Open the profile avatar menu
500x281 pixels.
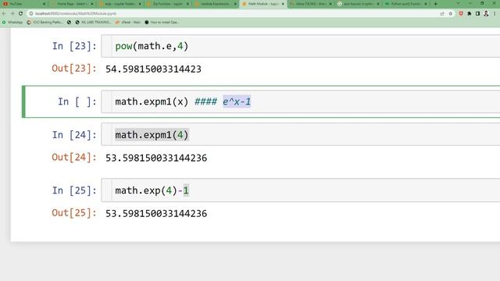coord(486,14)
